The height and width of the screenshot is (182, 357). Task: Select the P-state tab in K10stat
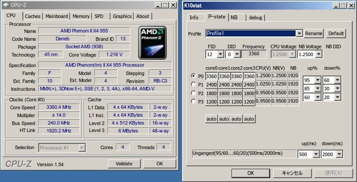tap(217, 17)
